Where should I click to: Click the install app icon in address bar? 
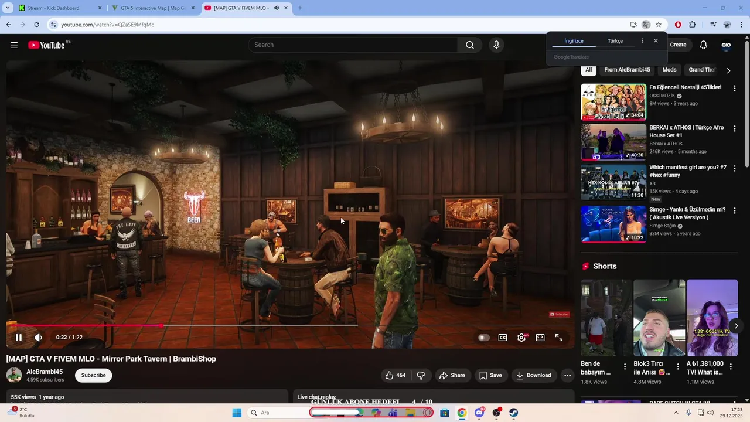pyautogui.click(x=633, y=25)
